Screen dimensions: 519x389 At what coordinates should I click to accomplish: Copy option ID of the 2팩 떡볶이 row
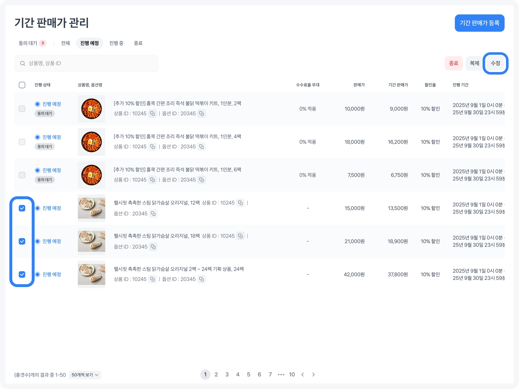pos(201,113)
